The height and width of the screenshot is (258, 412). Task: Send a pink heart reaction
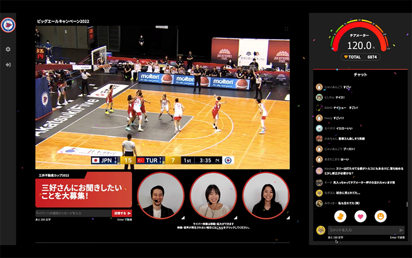[x=360, y=216]
